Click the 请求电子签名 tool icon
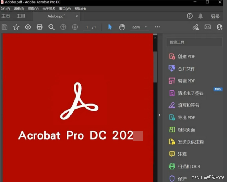Image resolution: width=227 pixels, height=182 pixels. click(172, 93)
